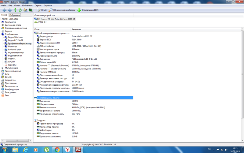The width and height of the screenshot is (244, 153).
Task: Select Видео PCI / AGP tree item
Action: (x=16, y=40)
